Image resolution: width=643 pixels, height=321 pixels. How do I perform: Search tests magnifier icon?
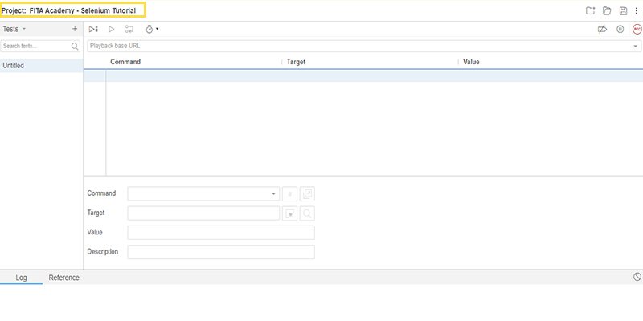(75, 47)
